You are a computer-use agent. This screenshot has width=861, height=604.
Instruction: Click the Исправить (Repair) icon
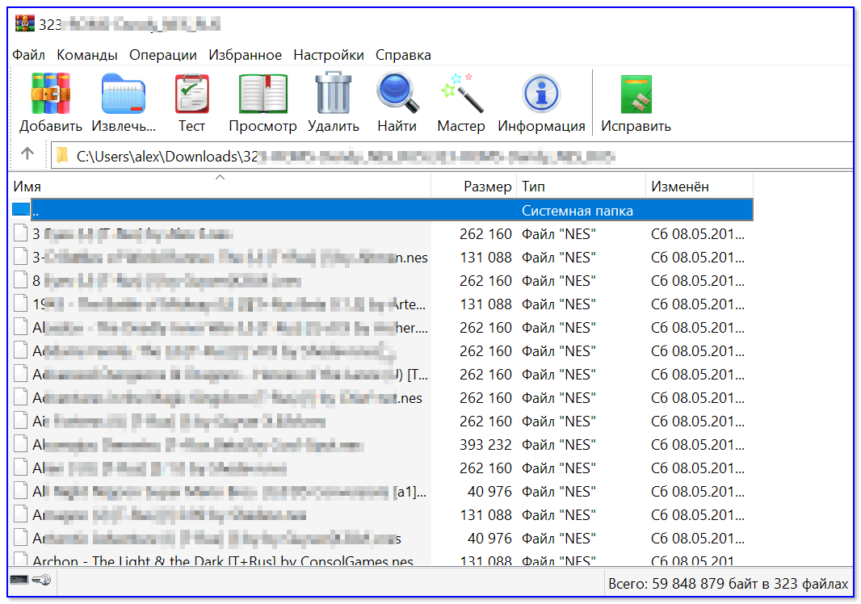[x=636, y=95]
